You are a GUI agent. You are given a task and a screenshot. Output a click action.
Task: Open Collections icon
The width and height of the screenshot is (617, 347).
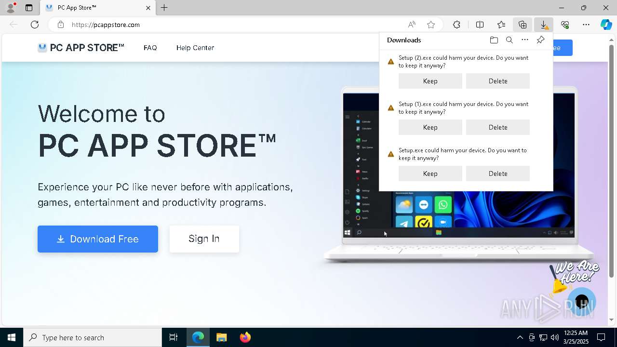(x=523, y=25)
